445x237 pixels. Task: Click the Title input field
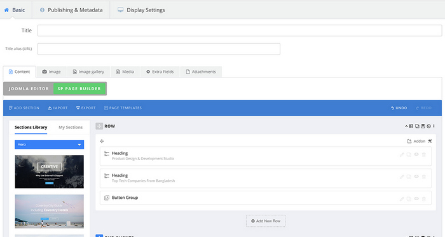240,30
